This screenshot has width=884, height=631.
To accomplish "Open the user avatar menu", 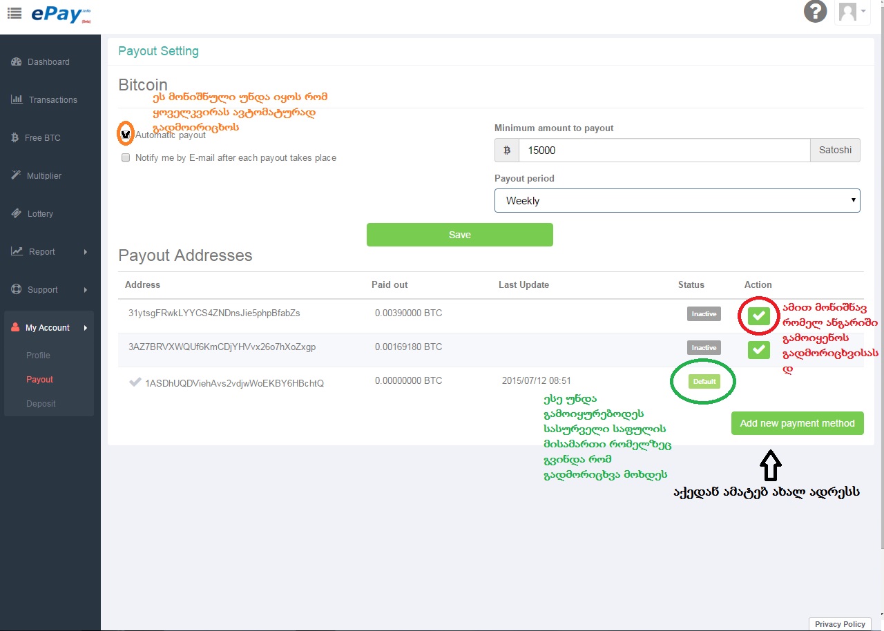I will tap(852, 12).
